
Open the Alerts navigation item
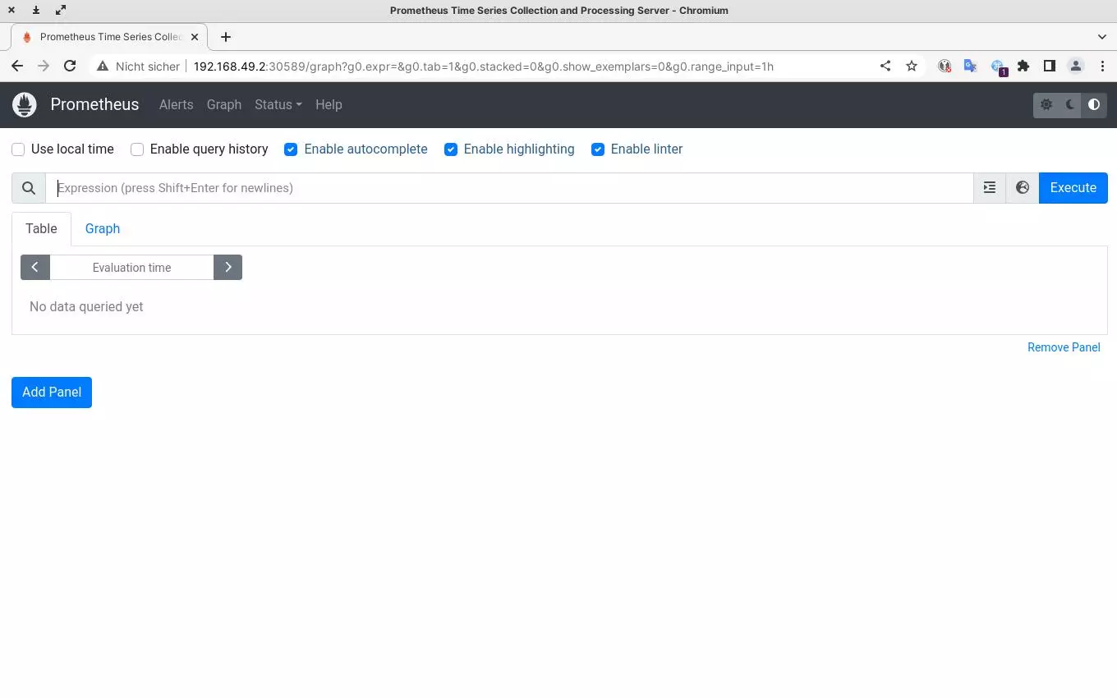tap(176, 105)
